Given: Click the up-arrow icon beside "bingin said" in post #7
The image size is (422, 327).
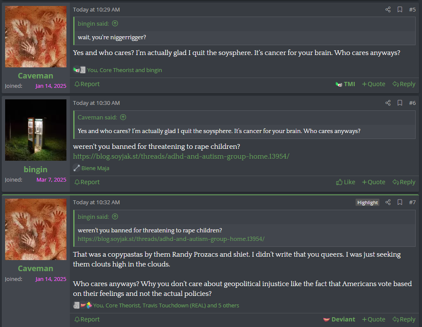Looking at the screenshot, I should click(115, 217).
